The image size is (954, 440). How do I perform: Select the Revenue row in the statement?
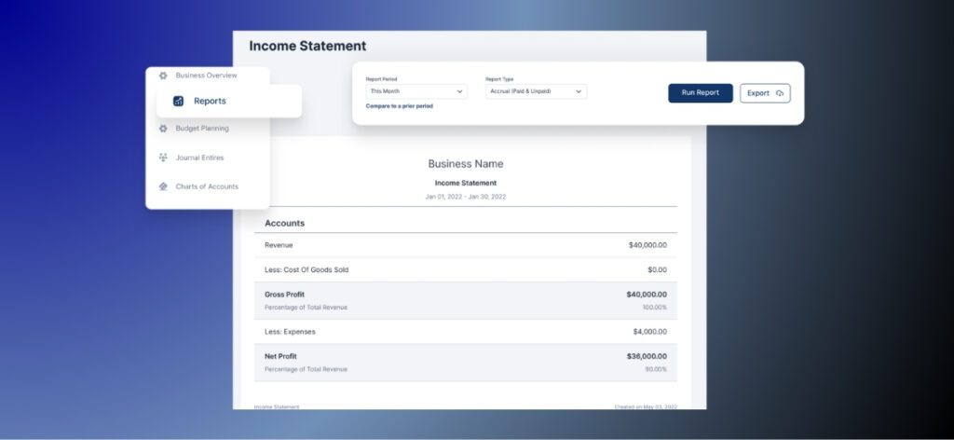tap(466, 245)
